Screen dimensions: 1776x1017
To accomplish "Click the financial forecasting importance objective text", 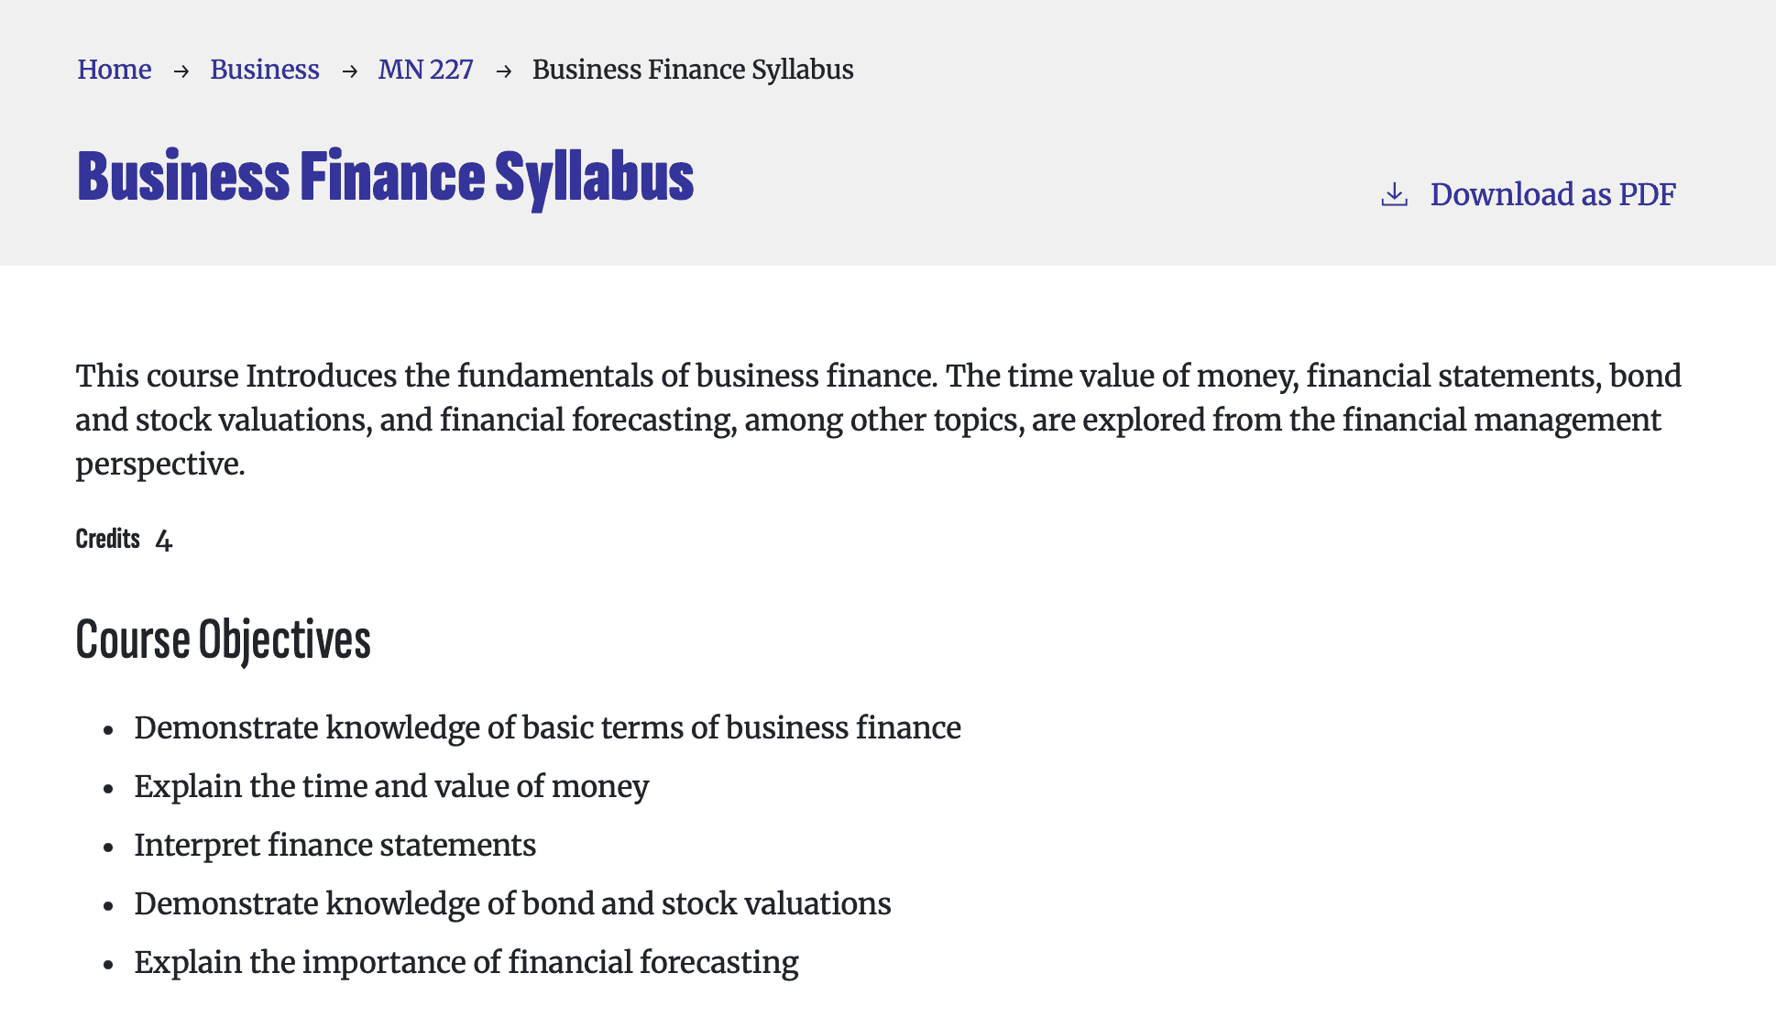I will 466,962.
